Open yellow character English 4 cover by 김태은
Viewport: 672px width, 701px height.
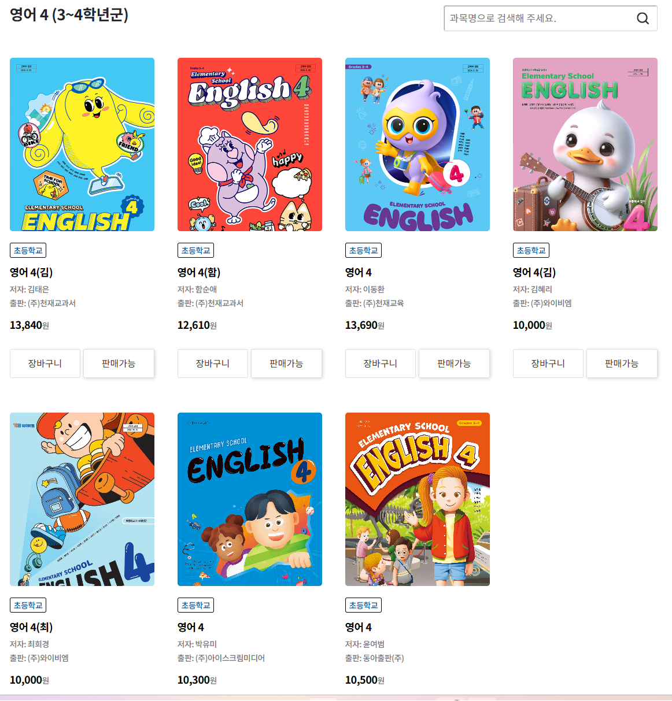(x=82, y=144)
